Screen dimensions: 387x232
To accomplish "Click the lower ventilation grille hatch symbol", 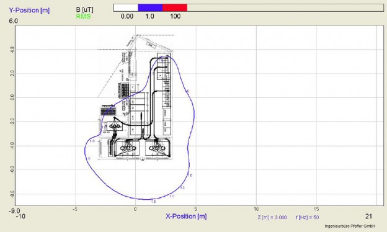I will pos(108,111).
